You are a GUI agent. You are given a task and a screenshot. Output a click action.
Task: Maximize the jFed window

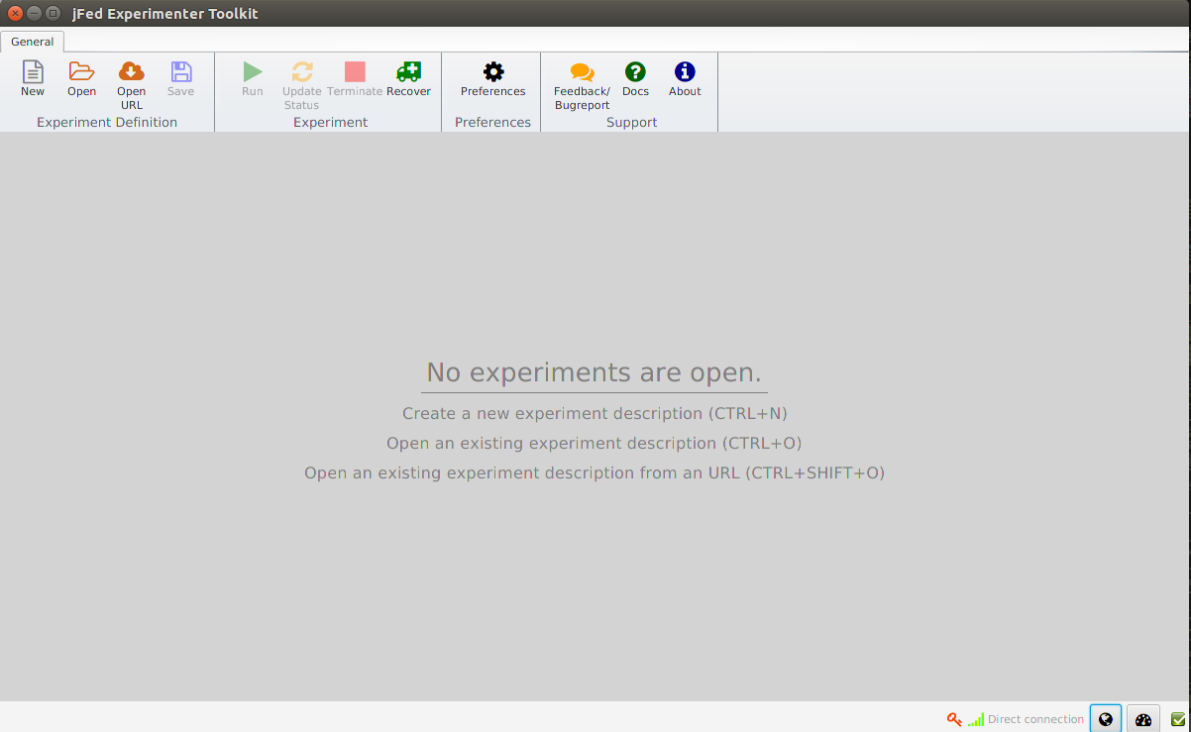tap(53, 14)
